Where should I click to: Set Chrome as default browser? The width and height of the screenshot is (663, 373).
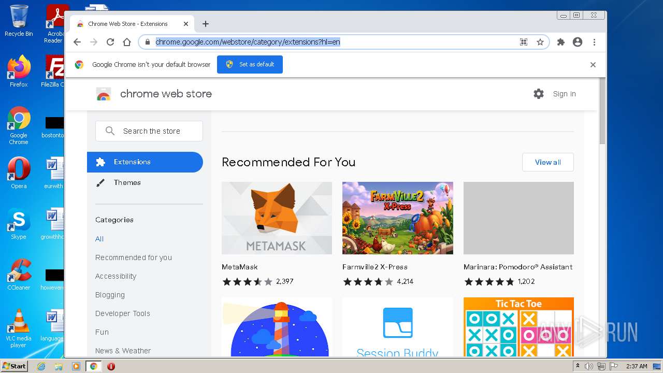point(250,64)
